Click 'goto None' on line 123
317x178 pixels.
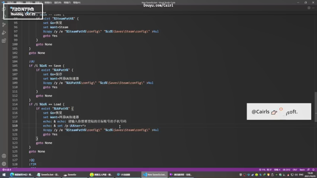point(44,143)
